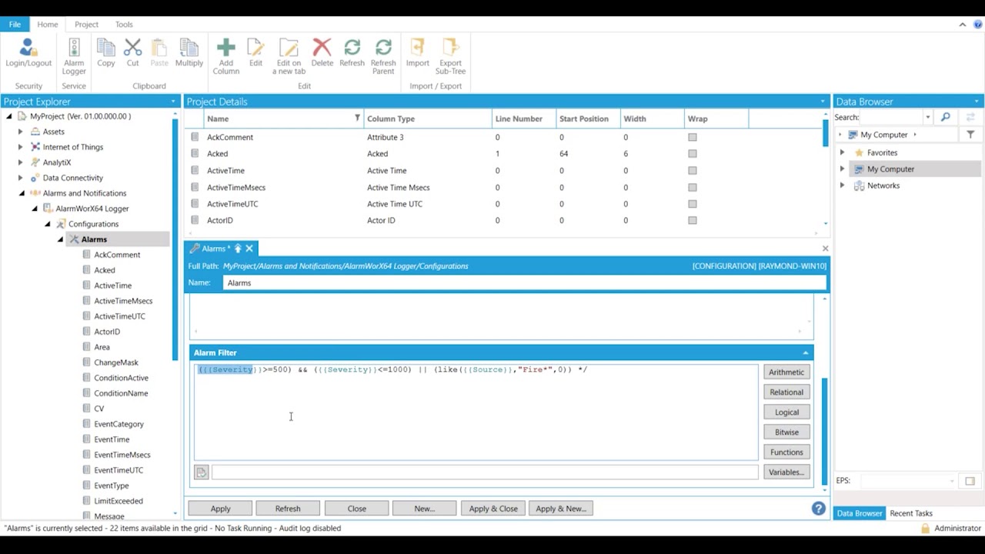The height and width of the screenshot is (554, 985).
Task: Toggle Wrap checkbox for ActiveTime row
Action: click(x=693, y=171)
